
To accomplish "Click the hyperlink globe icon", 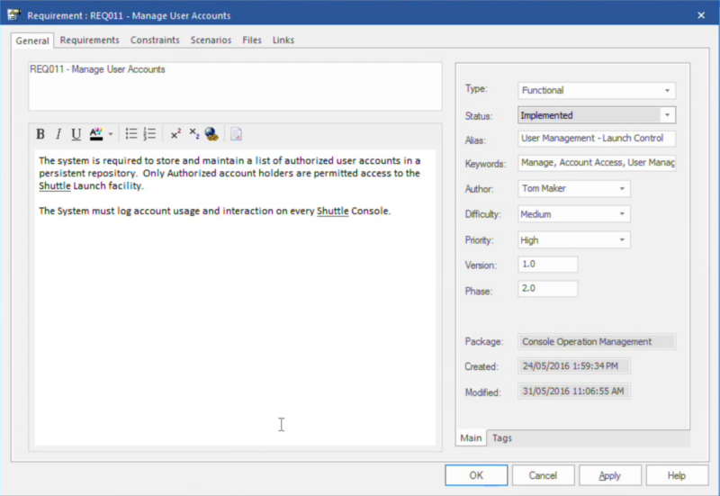I will click(x=211, y=134).
